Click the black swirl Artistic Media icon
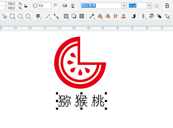This screenshot has width=173, height=128. (133, 16)
